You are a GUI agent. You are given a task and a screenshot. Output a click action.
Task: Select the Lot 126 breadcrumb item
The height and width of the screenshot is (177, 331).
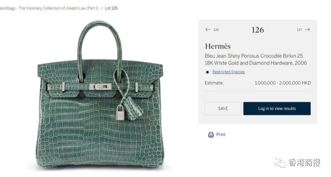(x=111, y=8)
